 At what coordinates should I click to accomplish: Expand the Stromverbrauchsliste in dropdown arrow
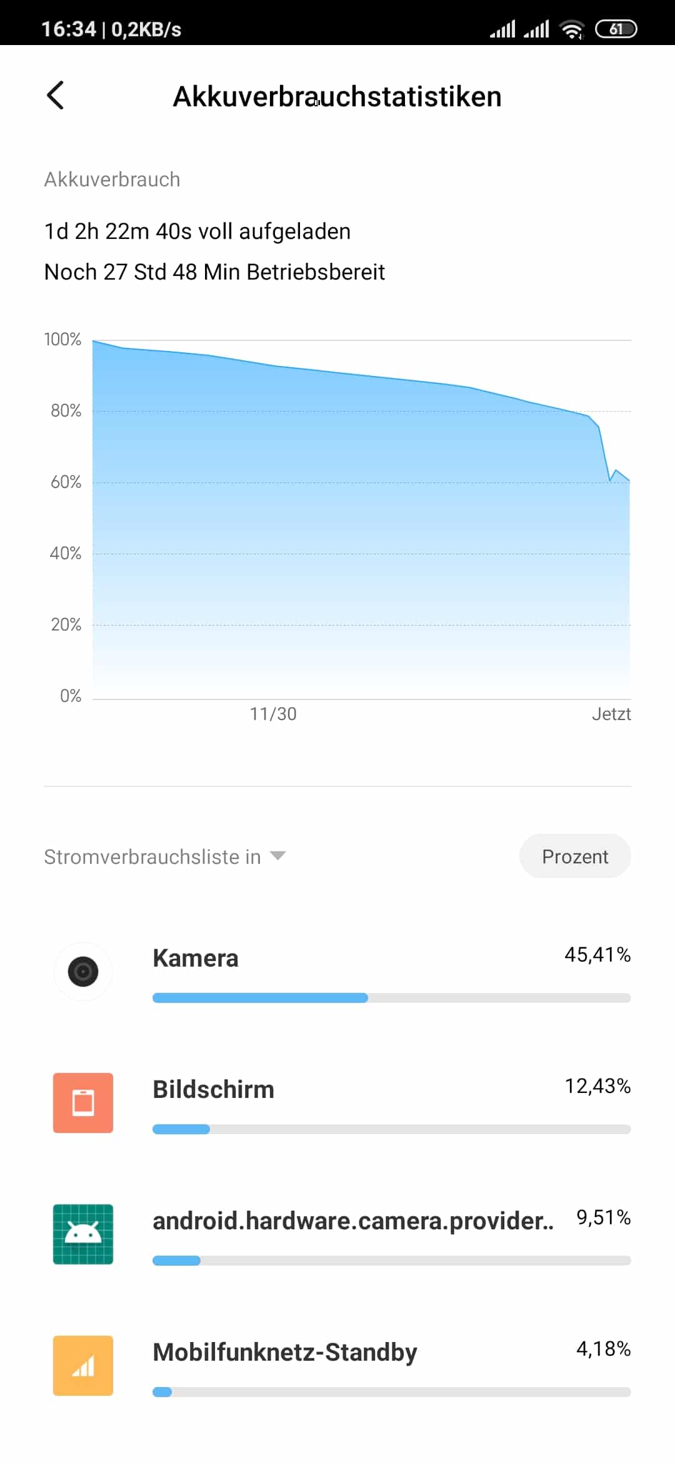pyautogui.click(x=277, y=856)
